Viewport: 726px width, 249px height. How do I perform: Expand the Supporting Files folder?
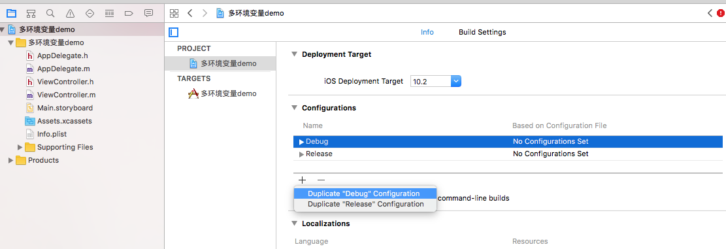[20, 147]
